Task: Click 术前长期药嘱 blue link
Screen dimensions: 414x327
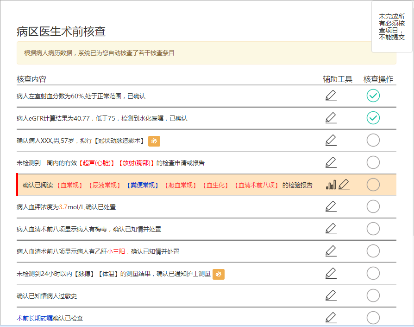Action: [35, 319]
